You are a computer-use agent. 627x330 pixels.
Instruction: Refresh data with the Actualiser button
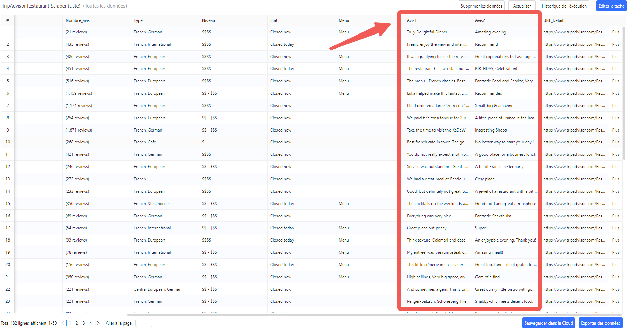(x=522, y=6)
